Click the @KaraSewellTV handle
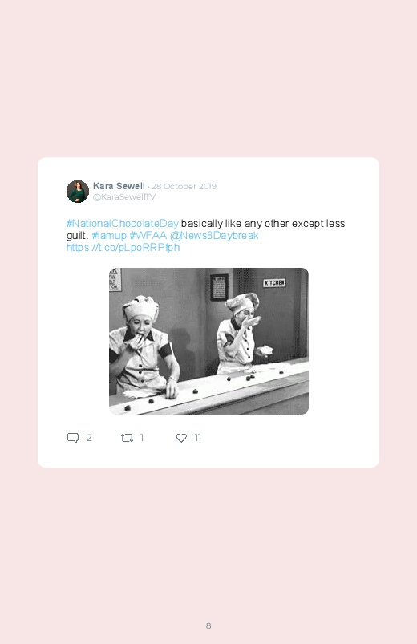This screenshot has width=417, height=644. point(124,196)
